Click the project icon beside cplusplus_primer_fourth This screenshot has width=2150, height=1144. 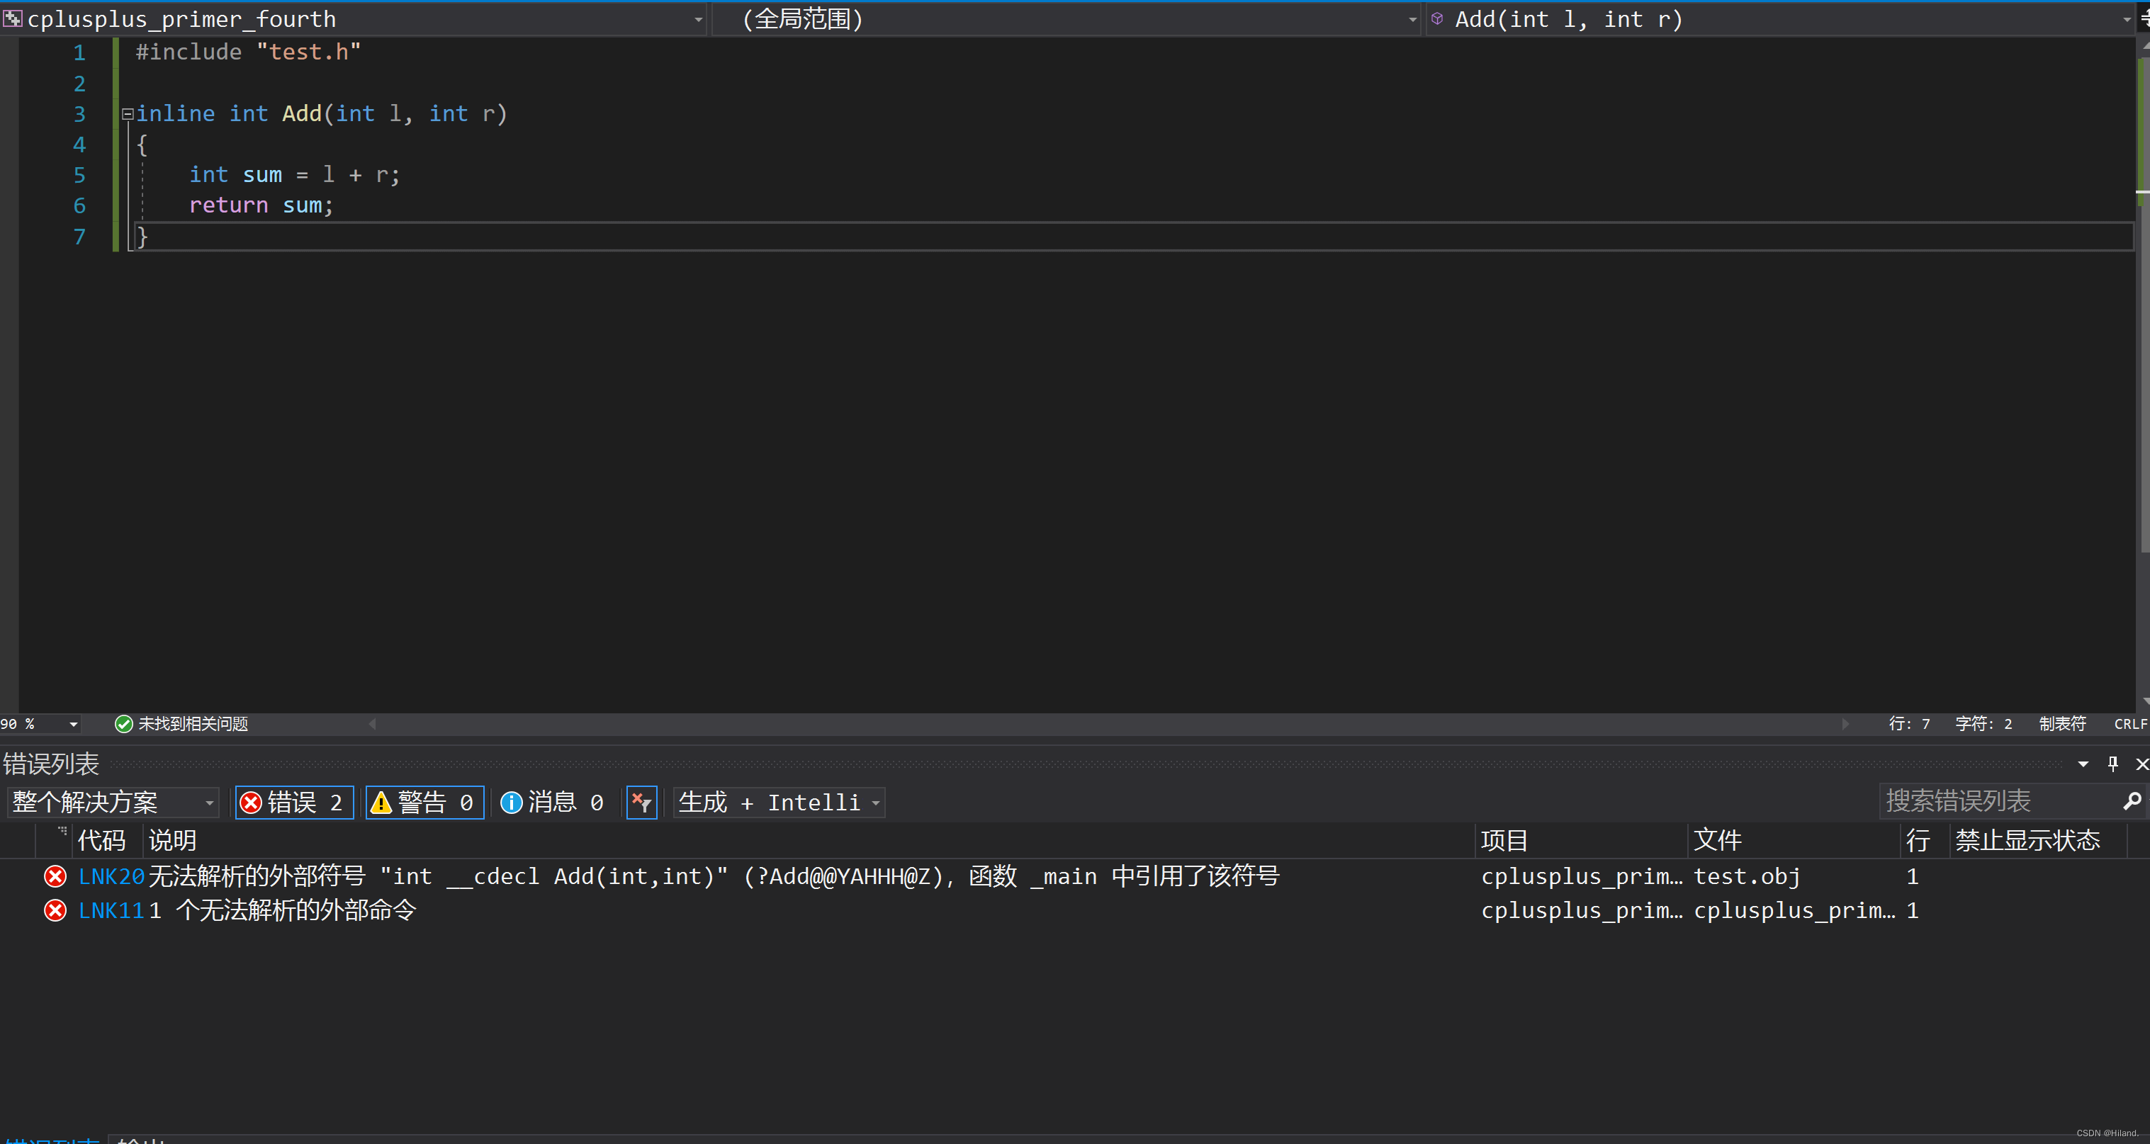click(x=13, y=18)
